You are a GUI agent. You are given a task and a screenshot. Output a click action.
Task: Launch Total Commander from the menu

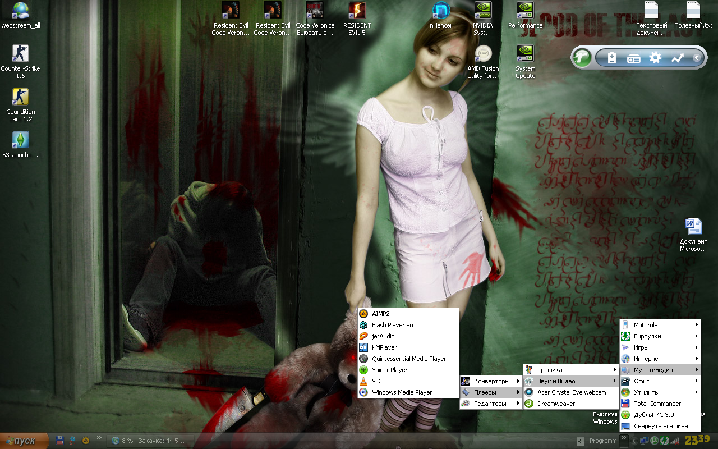point(660,404)
